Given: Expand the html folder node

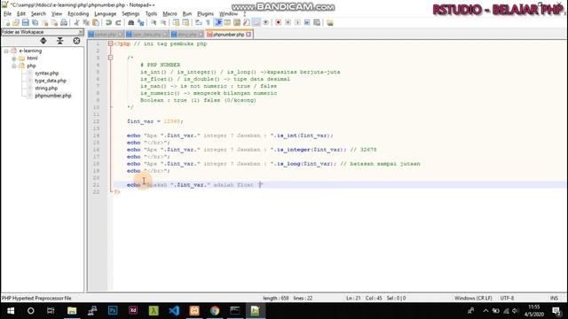Looking at the screenshot, I should click(x=14, y=58).
